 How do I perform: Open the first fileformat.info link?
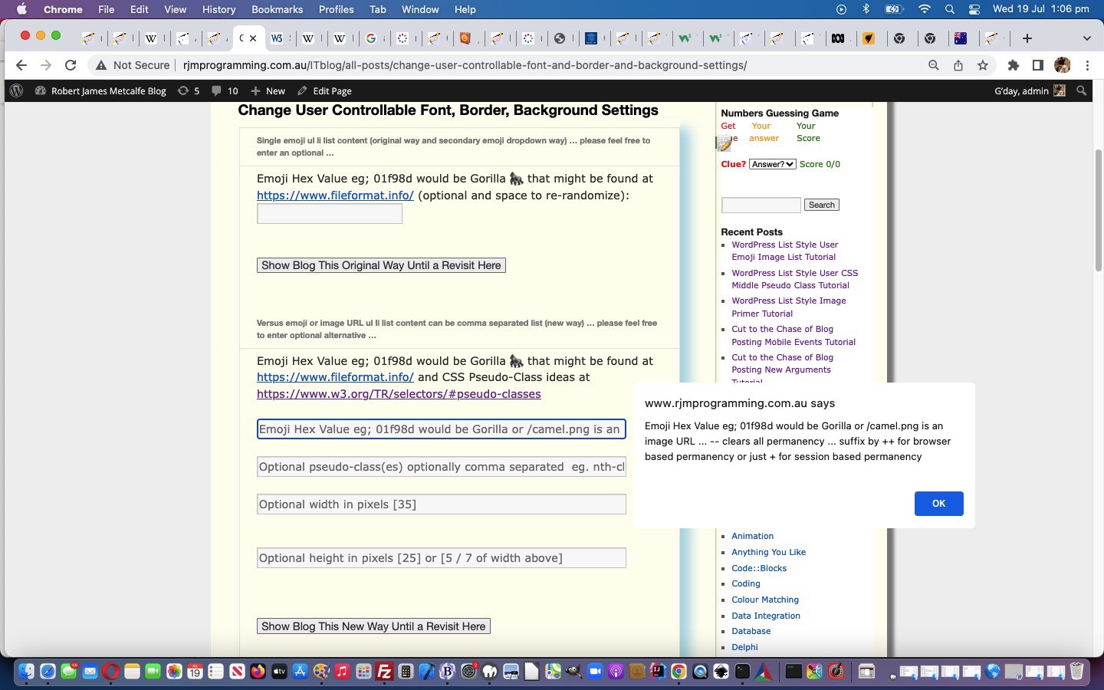335,195
